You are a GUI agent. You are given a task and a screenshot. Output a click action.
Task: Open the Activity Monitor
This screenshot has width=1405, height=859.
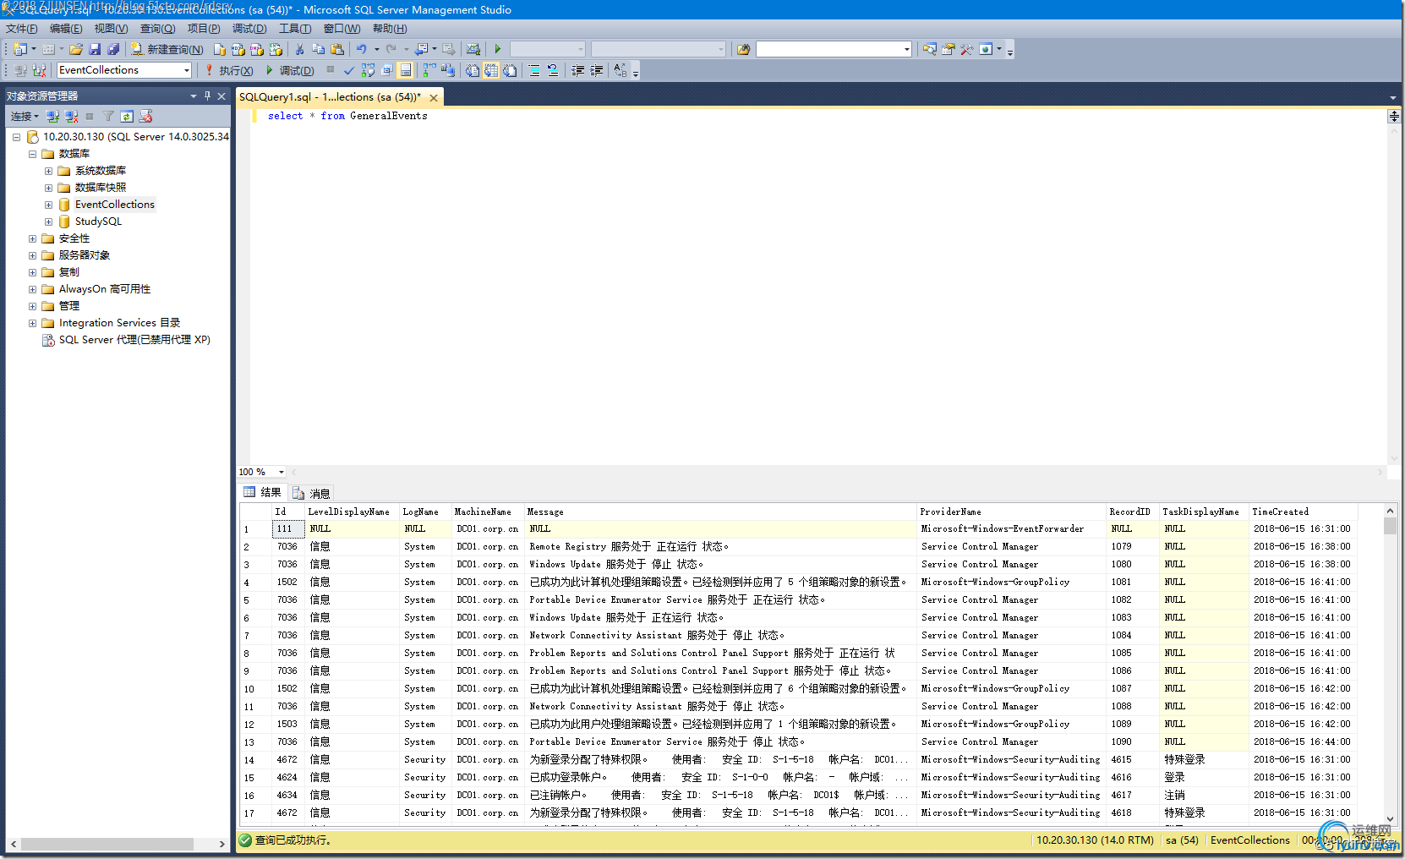(473, 49)
